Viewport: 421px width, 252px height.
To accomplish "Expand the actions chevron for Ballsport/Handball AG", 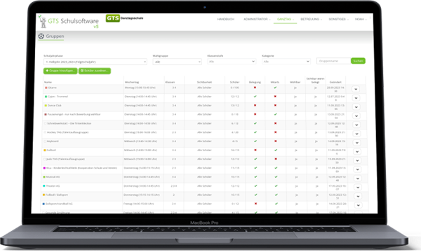I will 358,205.
